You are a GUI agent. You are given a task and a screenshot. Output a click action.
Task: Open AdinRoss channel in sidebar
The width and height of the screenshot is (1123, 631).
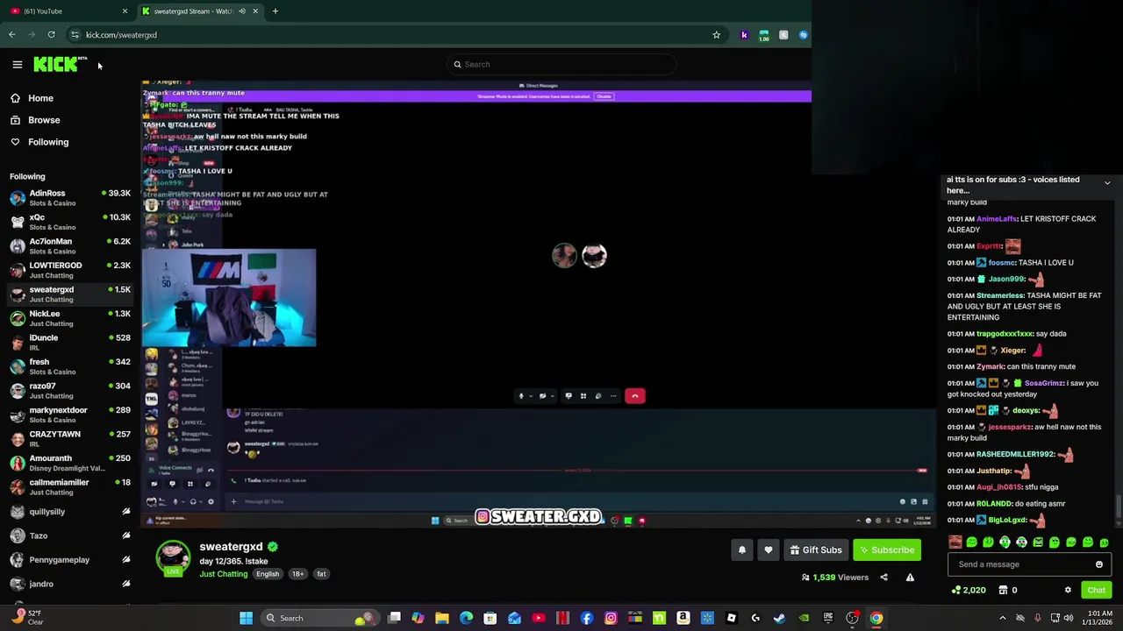coord(70,198)
